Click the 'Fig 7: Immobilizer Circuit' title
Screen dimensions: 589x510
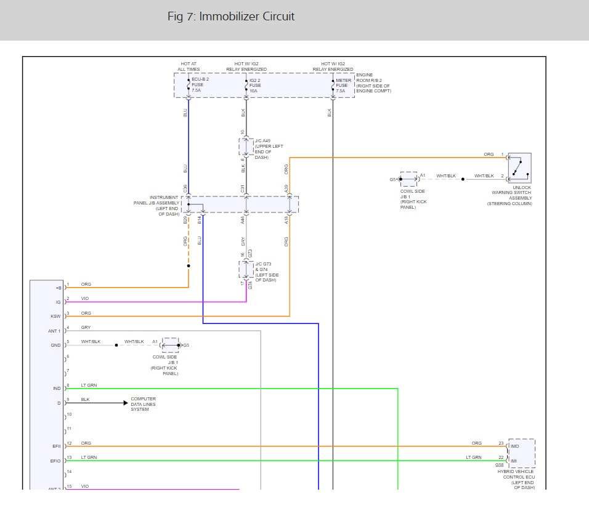click(230, 17)
